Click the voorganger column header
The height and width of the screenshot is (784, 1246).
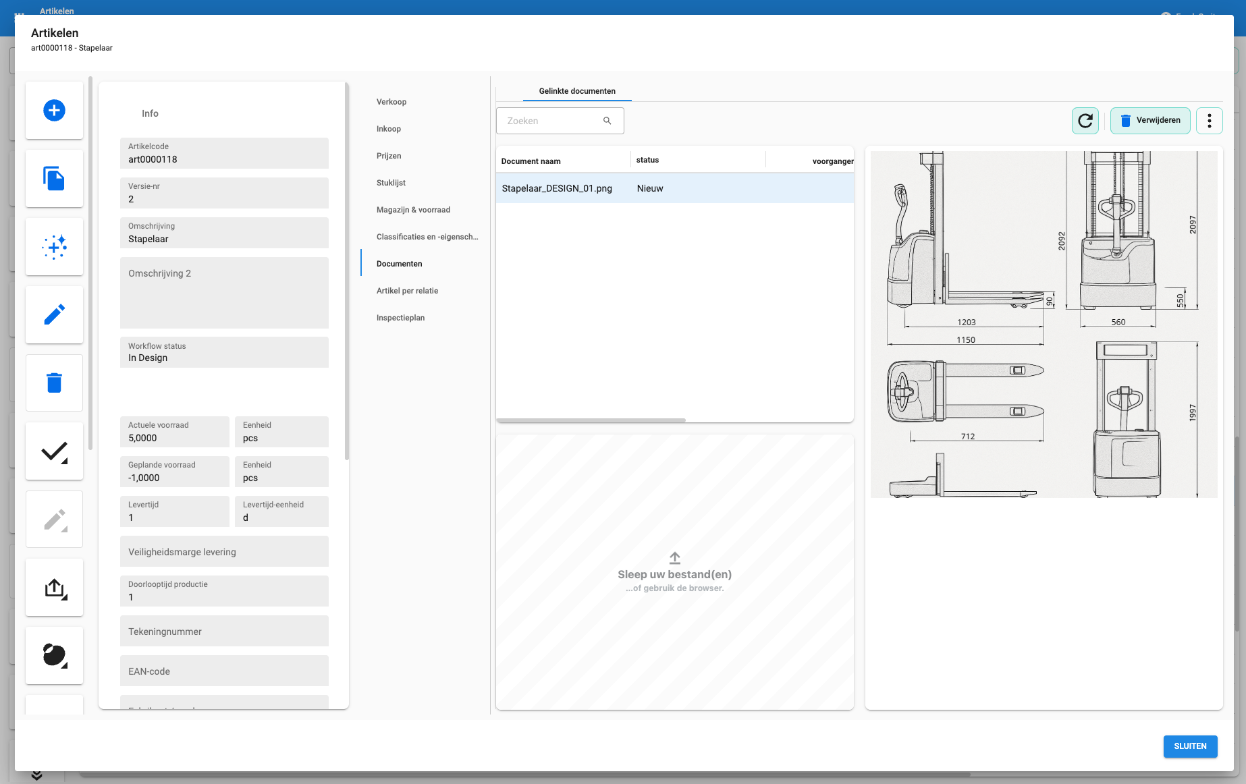tap(833, 161)
